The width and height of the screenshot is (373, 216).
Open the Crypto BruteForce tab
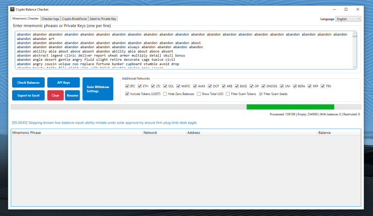(x=74, y=19)
